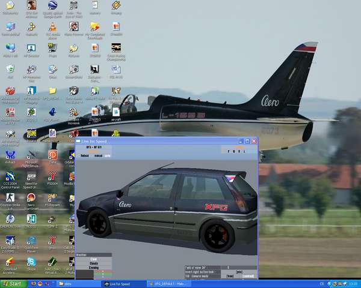The height and width of the screenshot is (288, 361).
Task: Launch the Microsoft Flight Simulator shortcut
Action: tap(31, 158)
